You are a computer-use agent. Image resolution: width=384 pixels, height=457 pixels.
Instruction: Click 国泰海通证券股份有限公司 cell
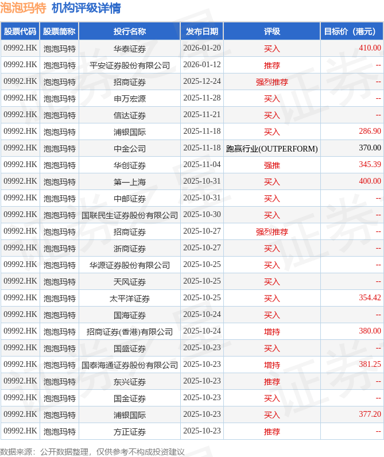tap(130, 365)
